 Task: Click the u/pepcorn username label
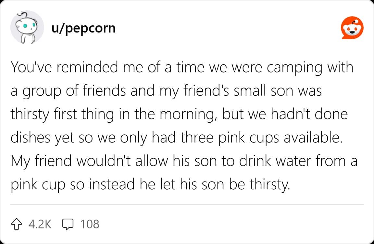83,28
